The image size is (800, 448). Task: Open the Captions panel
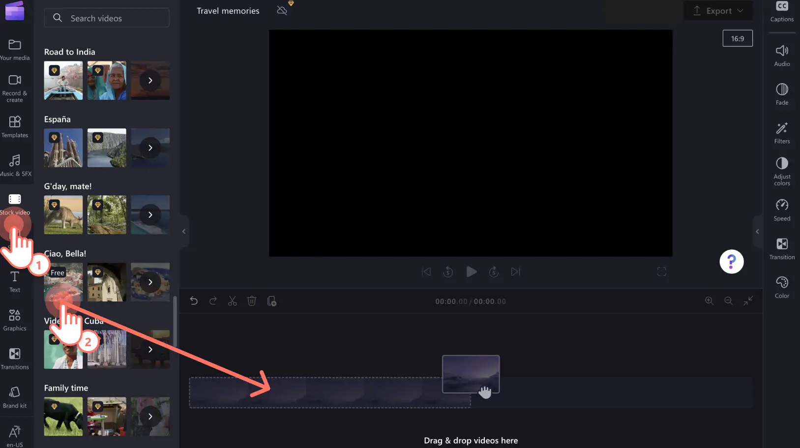(x=782, y=12)
